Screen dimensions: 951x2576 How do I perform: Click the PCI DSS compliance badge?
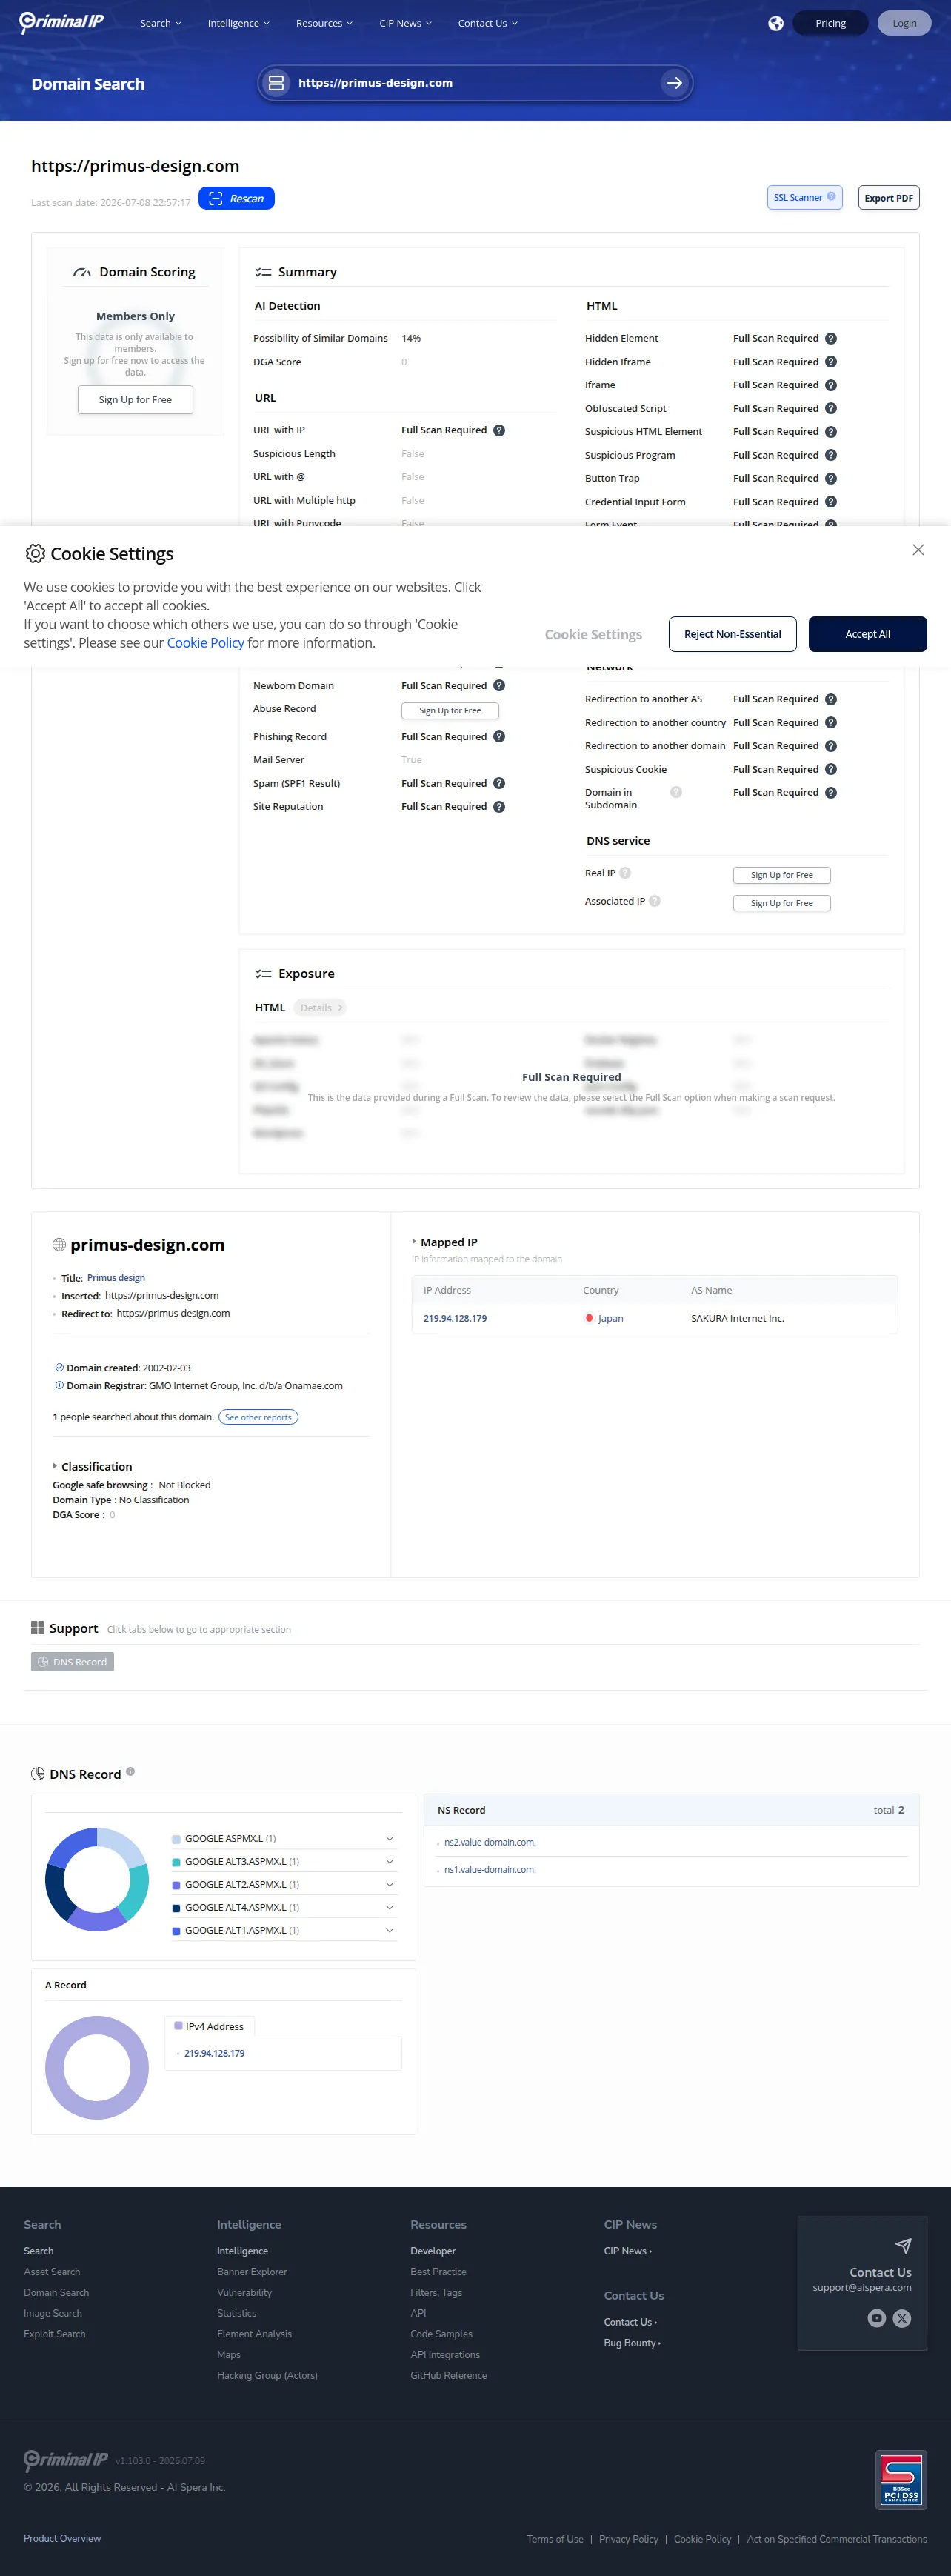[900, 2480]
